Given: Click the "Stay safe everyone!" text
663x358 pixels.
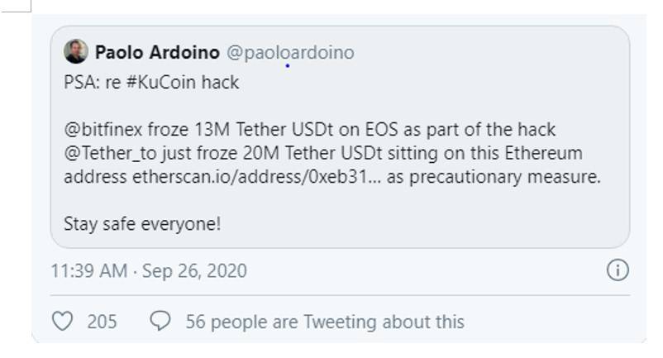Looking at the screenshot, I should click(142, 223).
